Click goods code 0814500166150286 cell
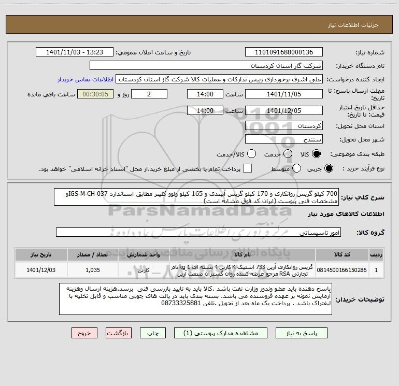Screen dimensions: 399x386 342,270
